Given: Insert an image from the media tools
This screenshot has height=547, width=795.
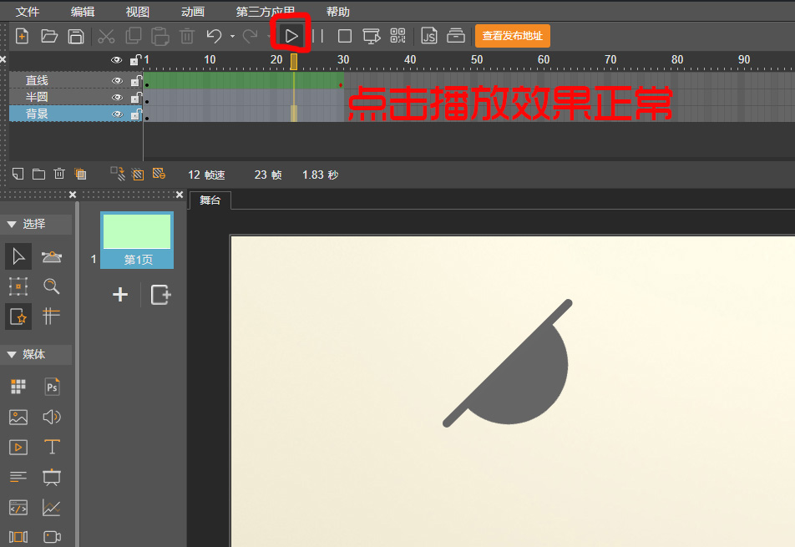Looking at the screenshot, I should [18, 418].
